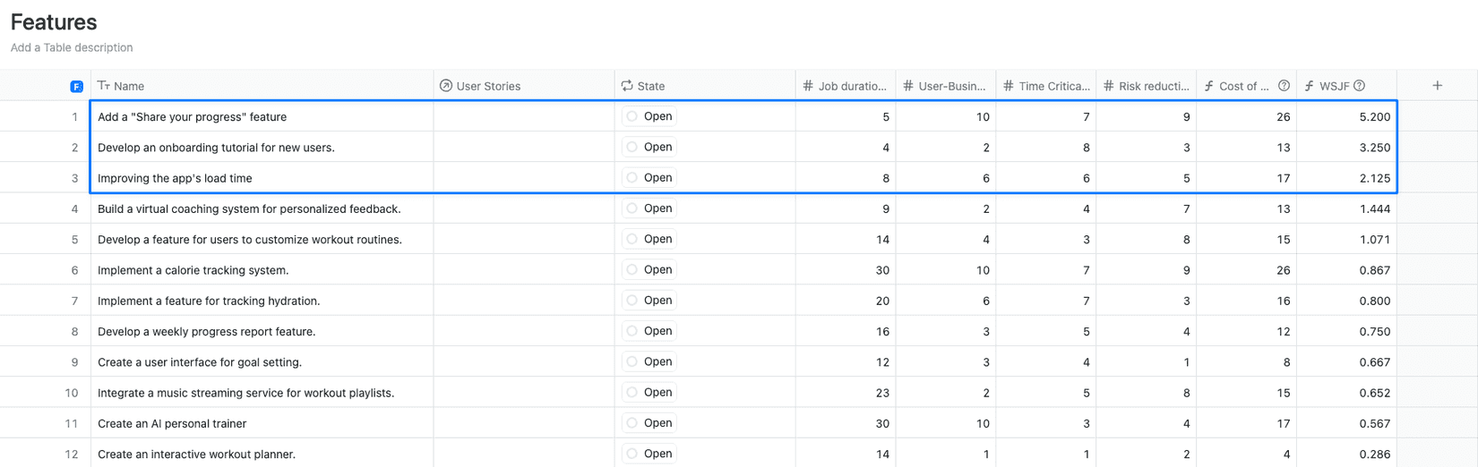Toggle Open state circle in row 1

[632, 116]
